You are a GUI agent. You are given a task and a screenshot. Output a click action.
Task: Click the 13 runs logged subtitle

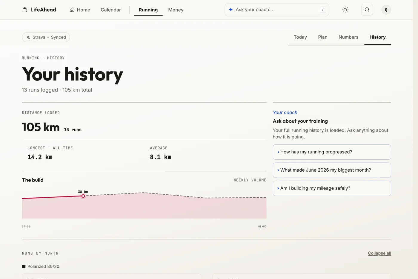click(x=57, y=90)
